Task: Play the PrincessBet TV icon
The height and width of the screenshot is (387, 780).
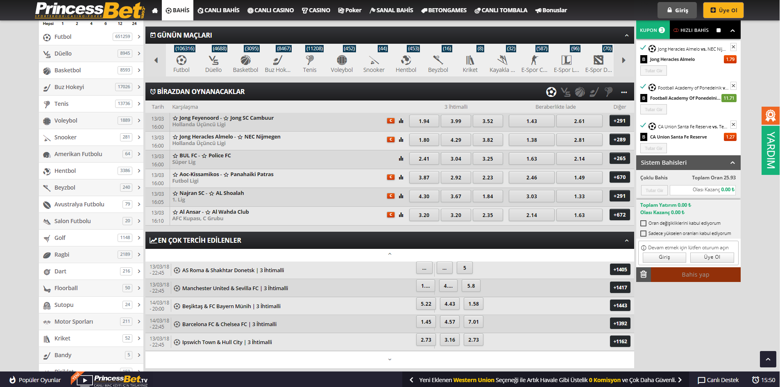Action: point(84,380)
